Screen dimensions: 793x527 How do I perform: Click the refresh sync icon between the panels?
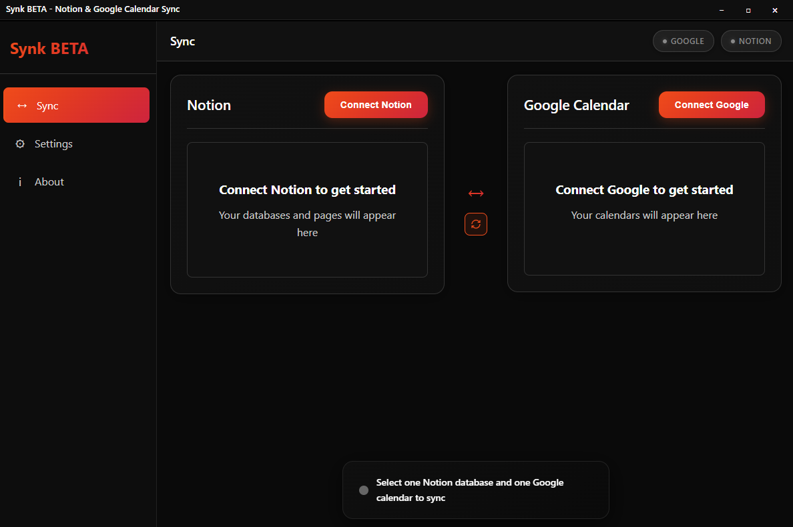[475, 224]
